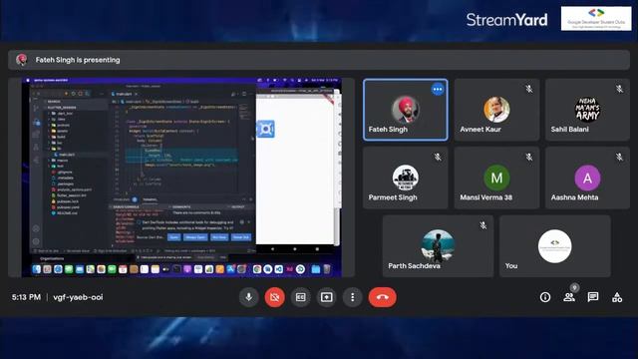Open main.dart file in VS Code explorer
This screenshot has height=359, width=638.
[67, 155]
